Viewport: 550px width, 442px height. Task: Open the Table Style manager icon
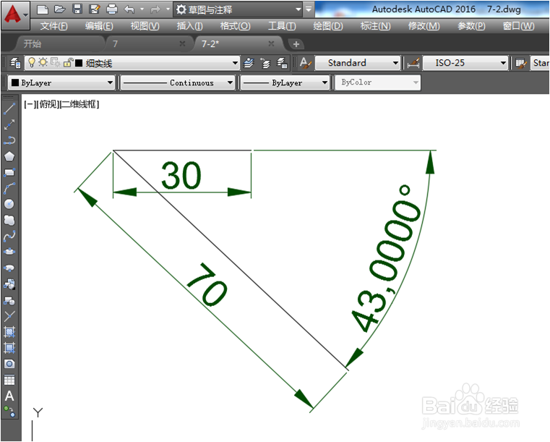click(x=521, y=63)
